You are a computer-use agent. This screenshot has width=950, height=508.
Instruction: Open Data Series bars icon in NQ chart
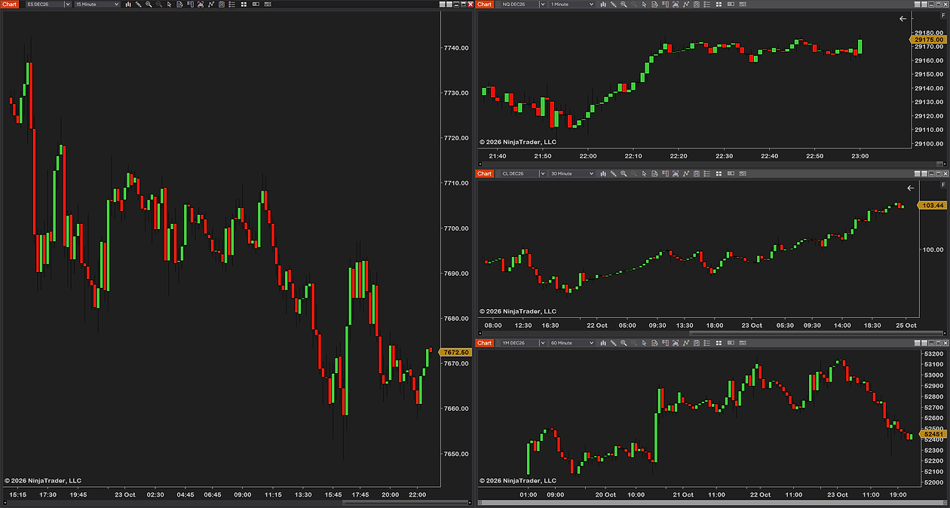(603, 5)
